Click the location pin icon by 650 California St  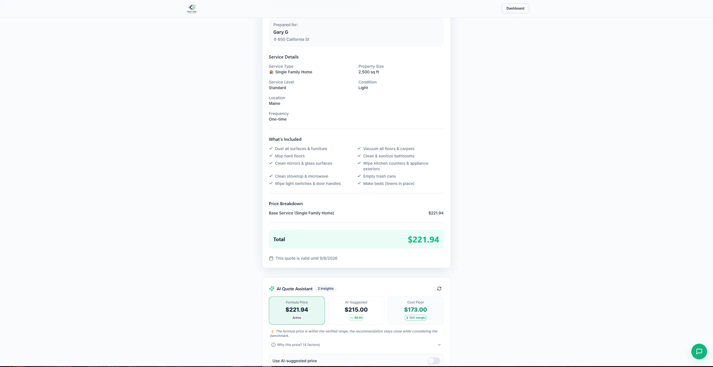click(x=275, y=40)
